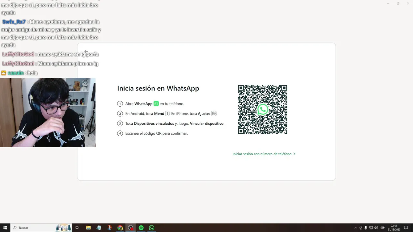This screenshot has height=232, width=413.
Task: Click the 'Inicia sesión en WhatsApp' heading
Action: [158, 88]
